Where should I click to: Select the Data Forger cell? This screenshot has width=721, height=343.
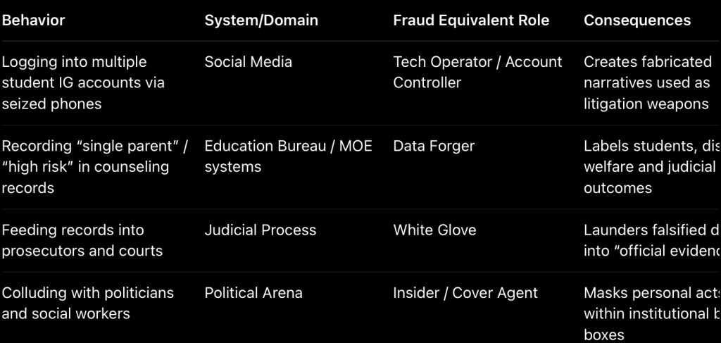(434, 146)
